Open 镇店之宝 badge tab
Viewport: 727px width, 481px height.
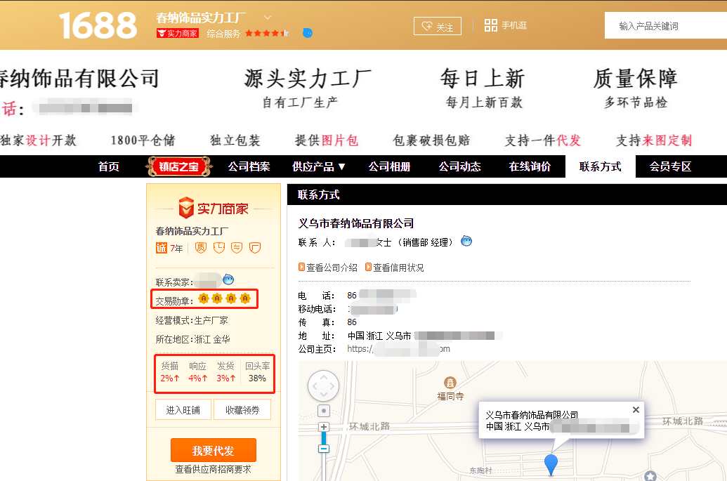coord(179,166)
